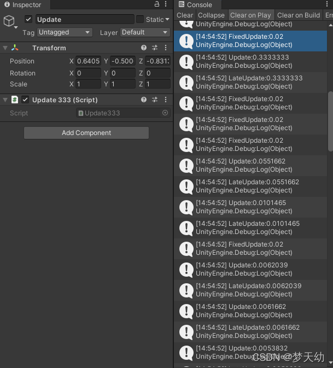Click the Scale Y field
The width and height of the screenshot is (333, 368).
pos(122,84)
